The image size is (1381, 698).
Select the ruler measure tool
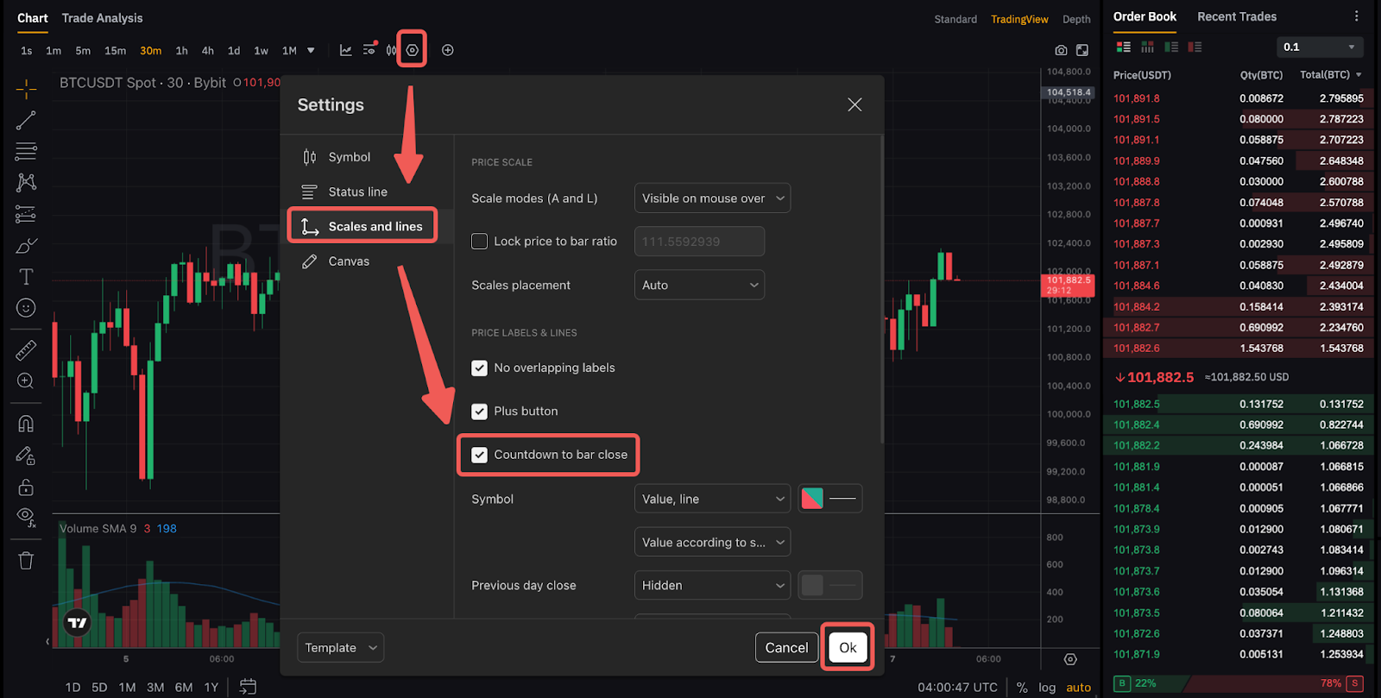point(26,349)
